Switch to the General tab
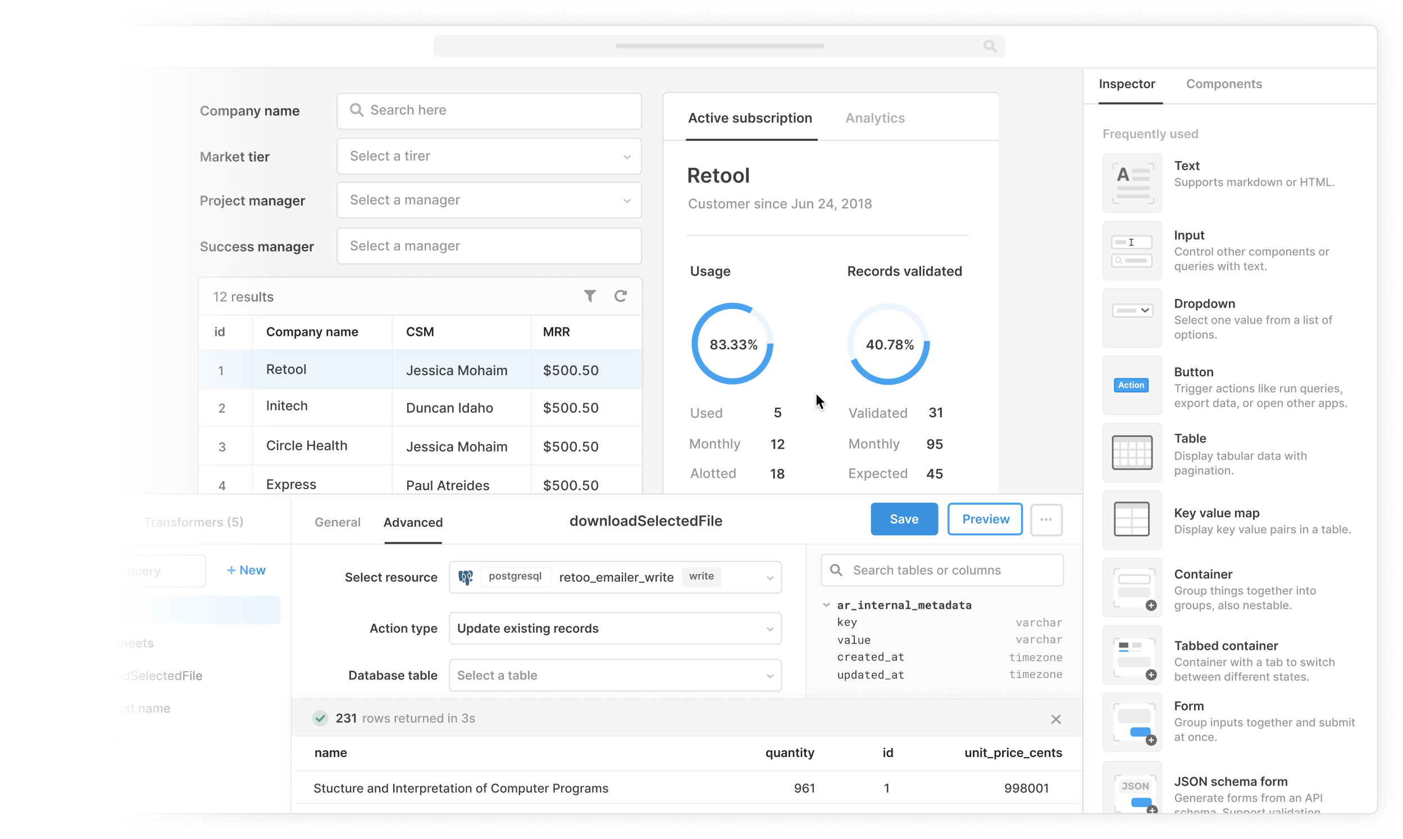Screen dimensions: 1403x839 tap(336, 521)
